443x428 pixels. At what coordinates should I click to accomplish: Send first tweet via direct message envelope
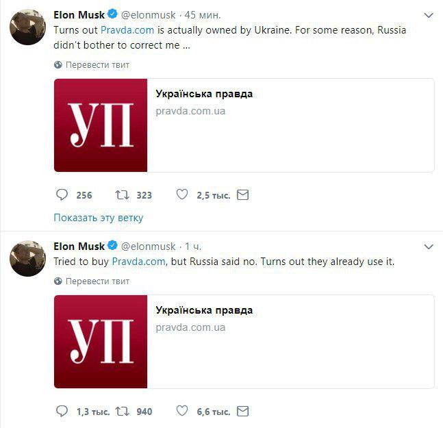[242, 195]
